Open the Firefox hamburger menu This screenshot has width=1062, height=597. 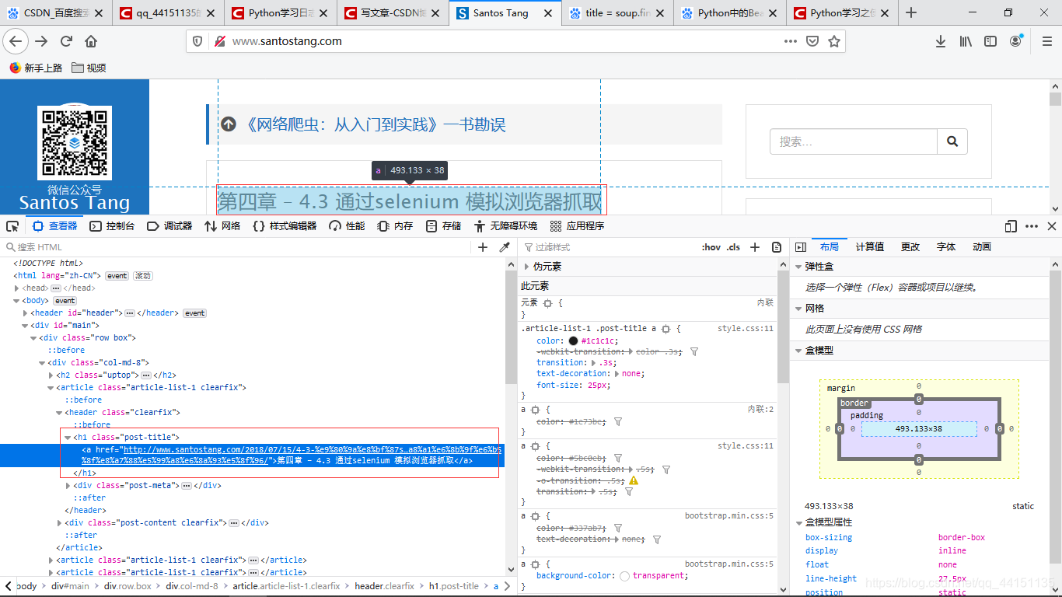click(x=1046, y=41)
